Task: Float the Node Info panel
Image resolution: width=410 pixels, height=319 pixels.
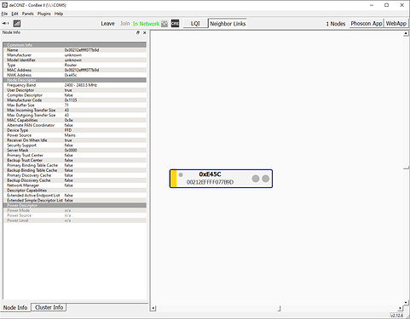Action: 138,32
